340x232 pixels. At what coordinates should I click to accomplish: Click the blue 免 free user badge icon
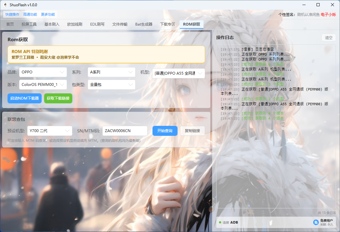click(x=316, y=222)
